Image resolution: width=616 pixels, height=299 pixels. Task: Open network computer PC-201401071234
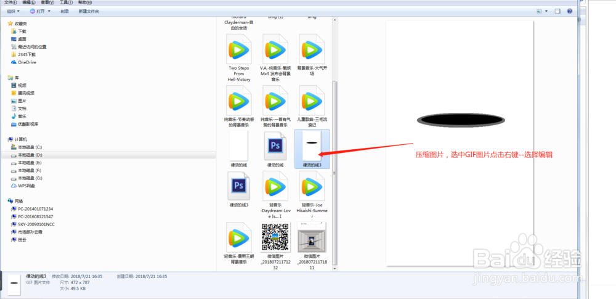coord(32,209)
